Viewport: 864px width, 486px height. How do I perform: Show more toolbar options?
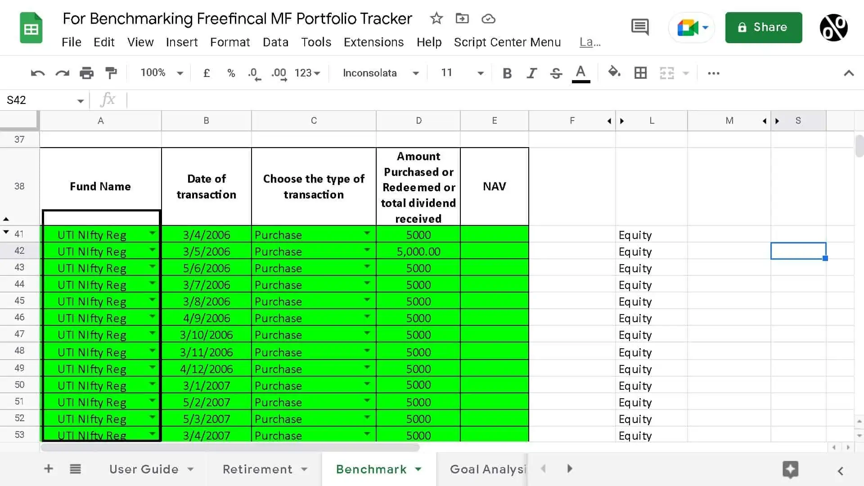(713, 73)
